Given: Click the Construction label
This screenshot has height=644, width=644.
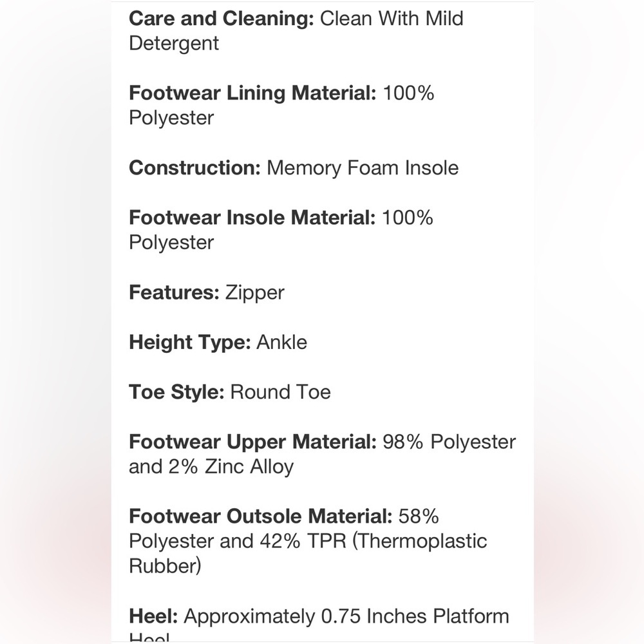Looking at the screenshot, I should pyautogui.click(x=194, y=167).
